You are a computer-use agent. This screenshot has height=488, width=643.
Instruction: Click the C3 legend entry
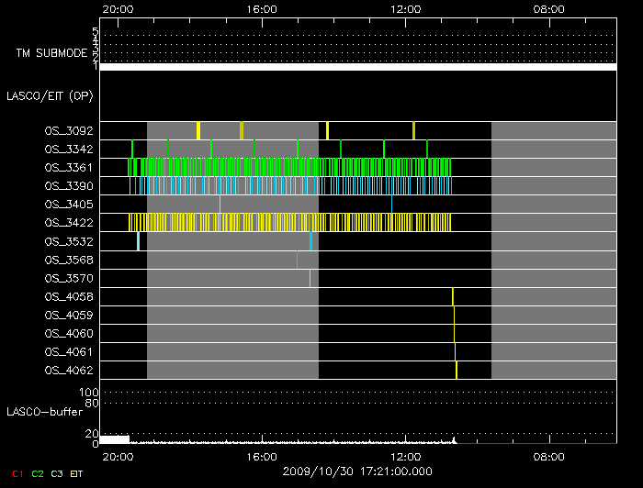click(x=58, y=473)
